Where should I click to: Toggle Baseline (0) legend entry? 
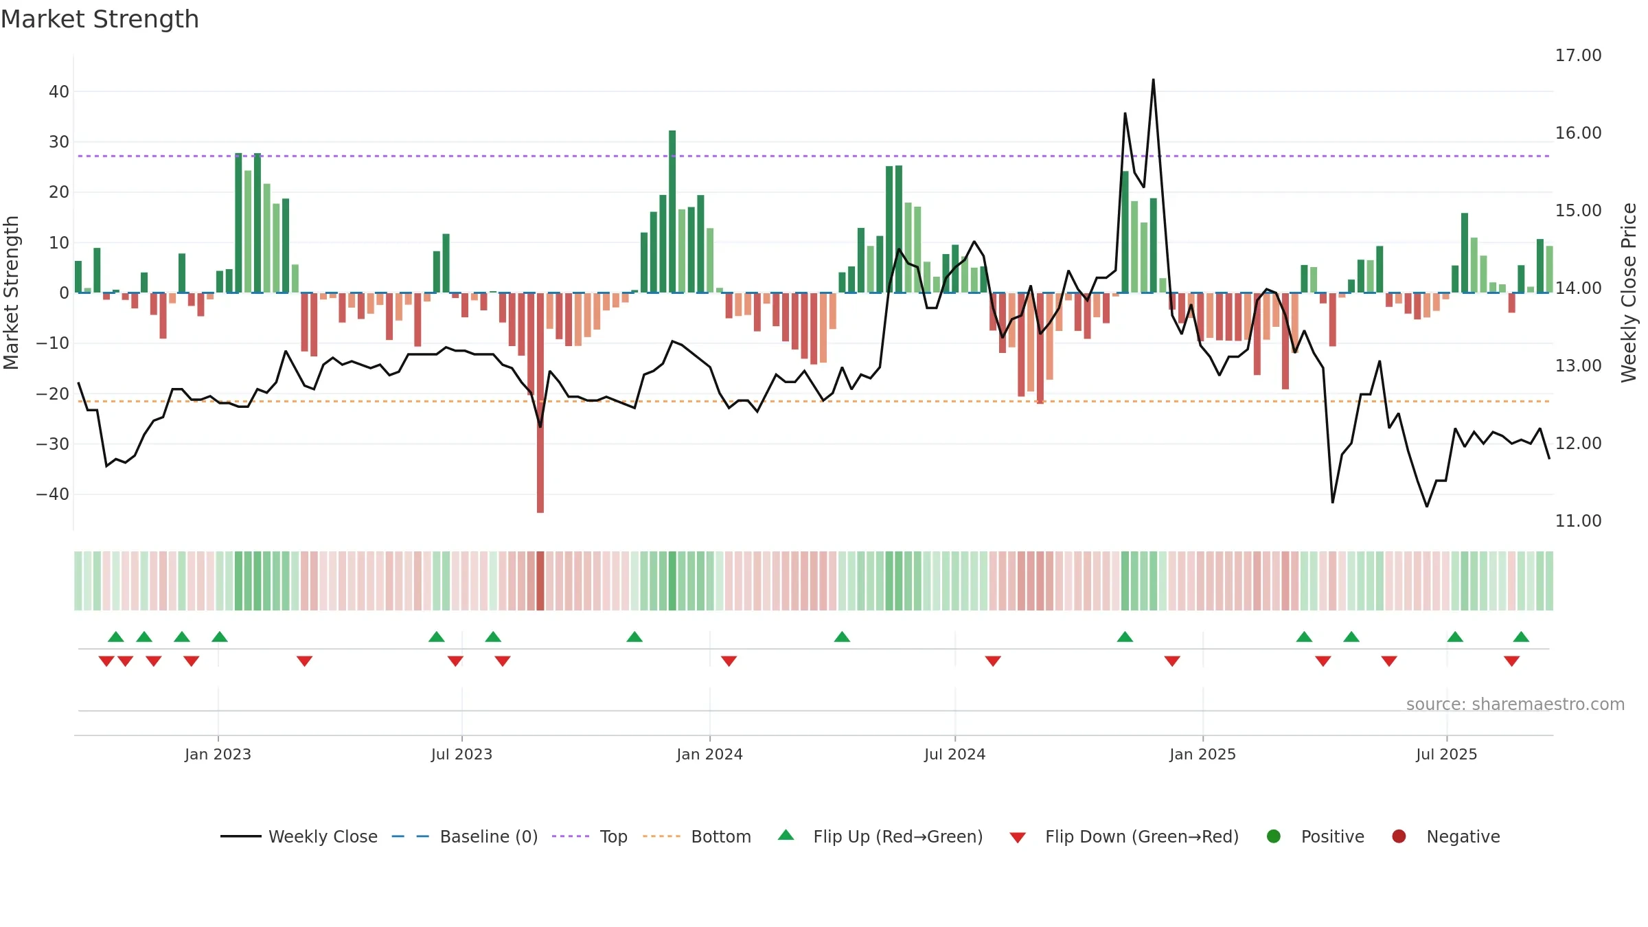tap(465, 836)
